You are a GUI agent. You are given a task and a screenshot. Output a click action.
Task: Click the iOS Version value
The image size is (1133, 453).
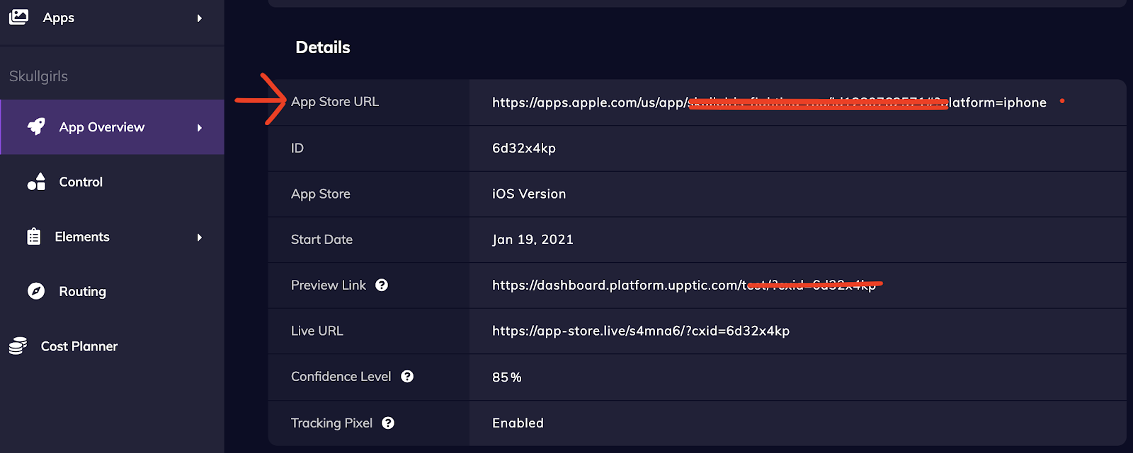click(x=529, y=194)
